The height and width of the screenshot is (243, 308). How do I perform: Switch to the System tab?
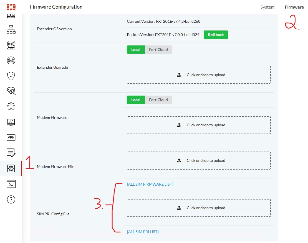(x=267, y=7)
